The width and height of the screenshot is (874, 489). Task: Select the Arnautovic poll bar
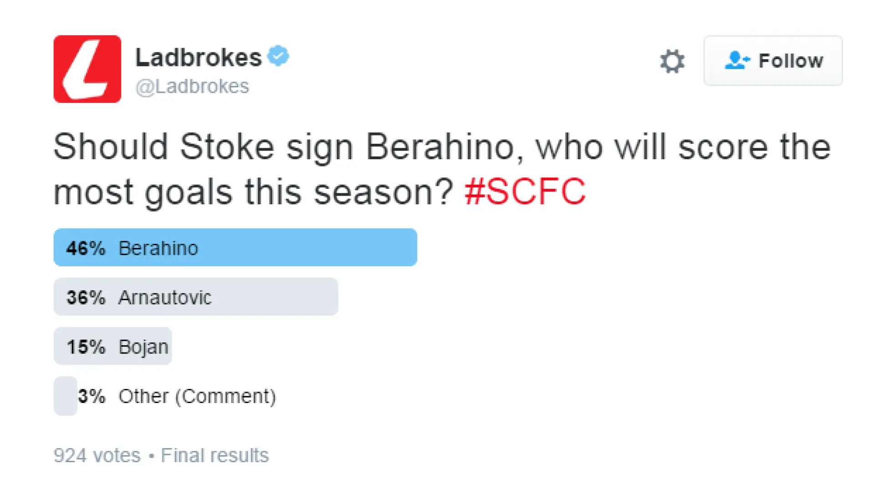click(196, 297)
